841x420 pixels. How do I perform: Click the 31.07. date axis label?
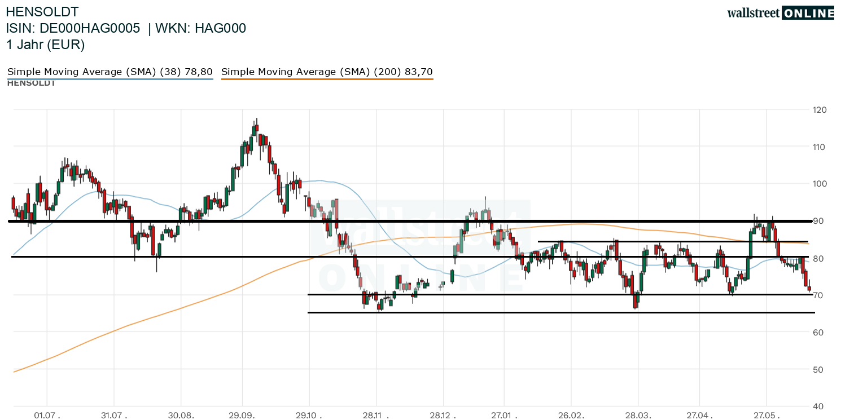pos(115,415)
